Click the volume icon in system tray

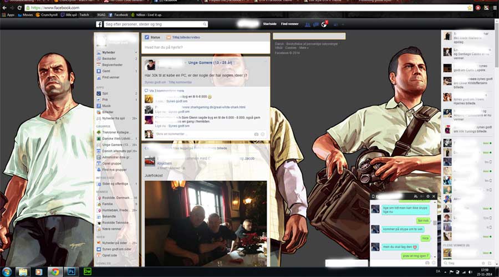[x=470, y=272]
